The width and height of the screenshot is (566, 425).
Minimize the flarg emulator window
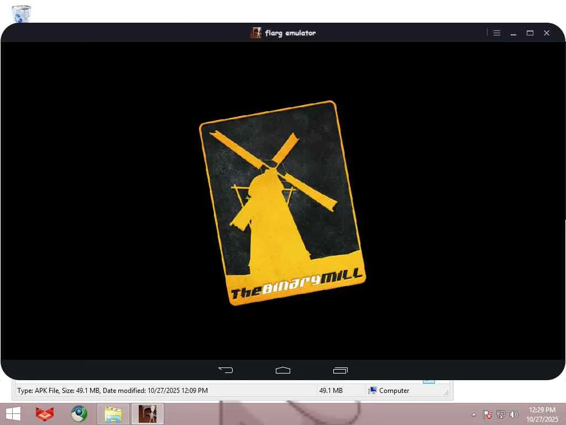point(513,33)
